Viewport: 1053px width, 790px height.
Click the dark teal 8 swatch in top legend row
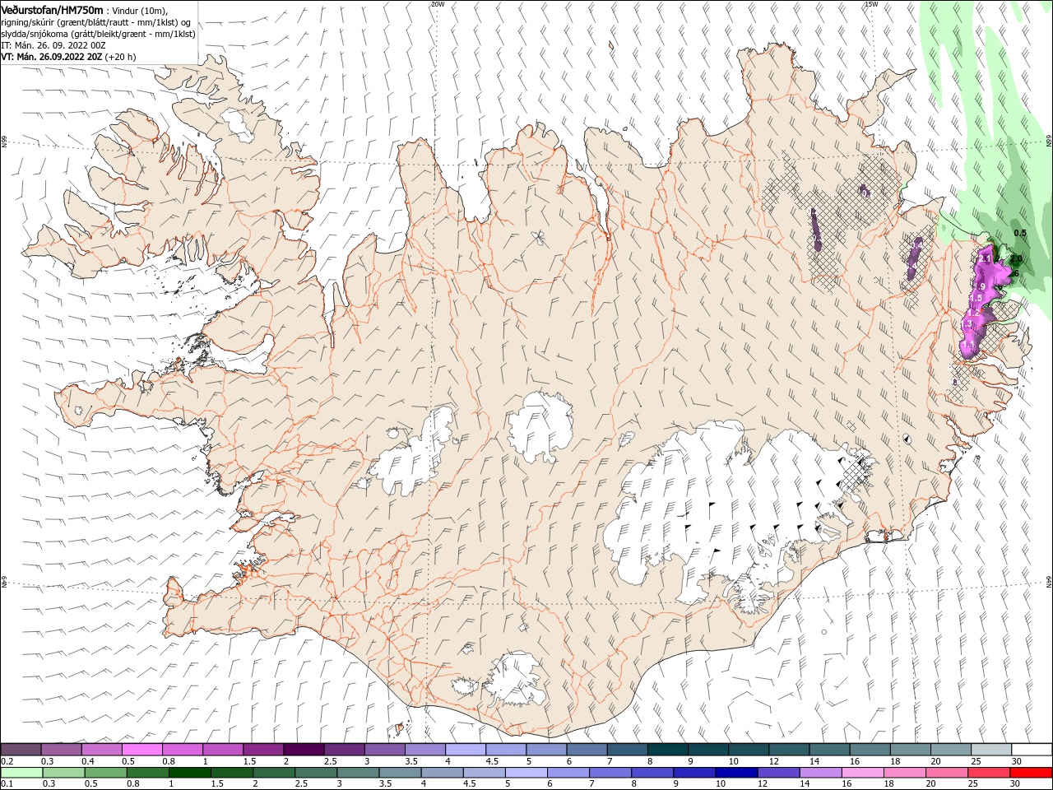pos(668,750)
